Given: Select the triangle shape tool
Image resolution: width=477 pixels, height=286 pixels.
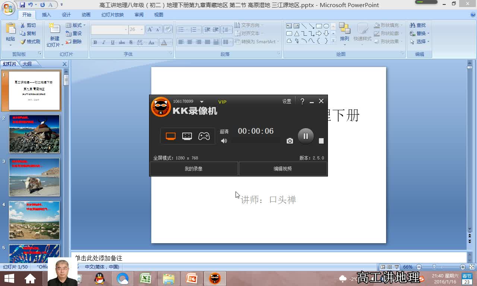Looking at the screenshot, I should coord(297,34).
